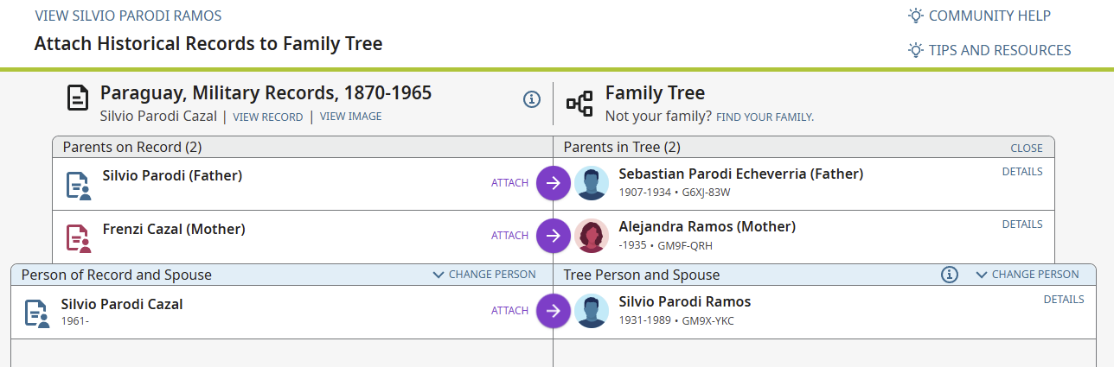This screenshot has height=367, width=1114.
Task: Open Details for Sebastian Parodi Echeverria
Action: tap(1022, 172)
